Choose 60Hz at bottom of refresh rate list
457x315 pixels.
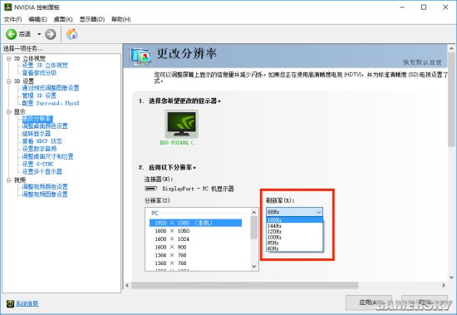[295, 249]
